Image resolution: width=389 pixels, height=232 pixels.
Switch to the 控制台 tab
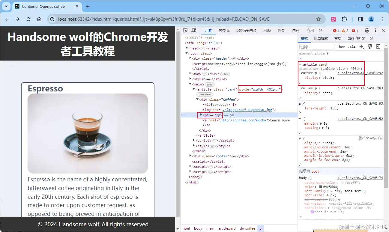(224, 31)
